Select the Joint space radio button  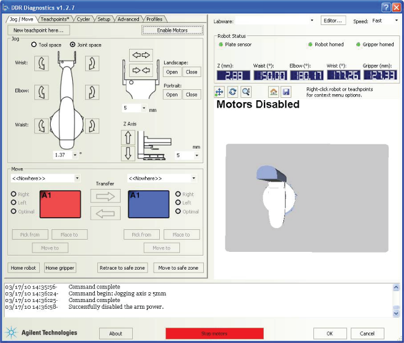click(x=73, y=45)
